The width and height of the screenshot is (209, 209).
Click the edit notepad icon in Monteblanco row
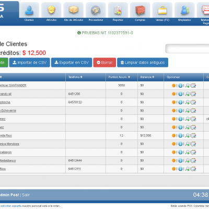click(x=194, y=160)
